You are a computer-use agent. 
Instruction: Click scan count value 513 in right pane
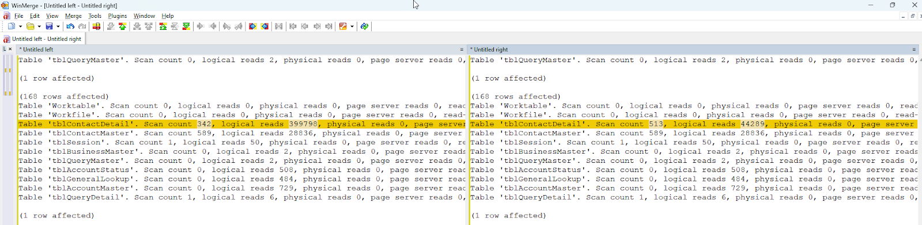[x=656, y=124]
